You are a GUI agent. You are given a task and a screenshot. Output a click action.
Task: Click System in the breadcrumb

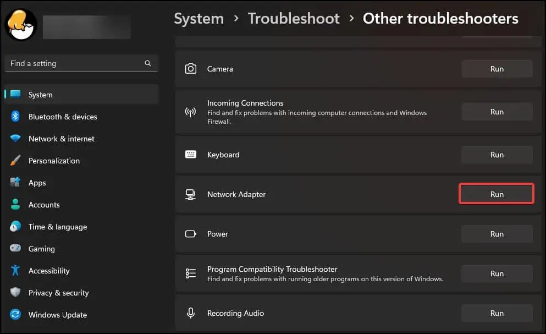199,18
